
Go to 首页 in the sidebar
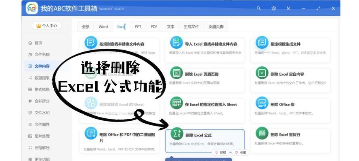38,43
